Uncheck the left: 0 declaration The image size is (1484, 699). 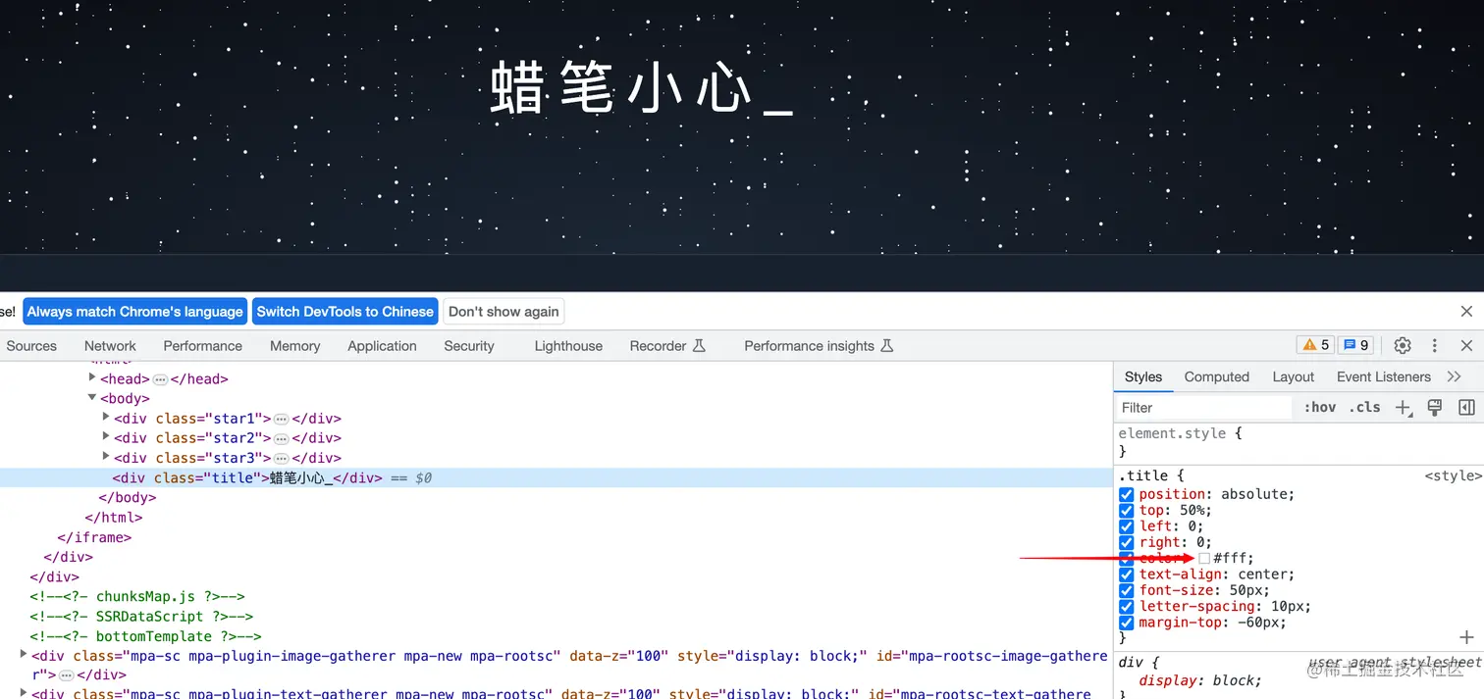point(1127,526)
